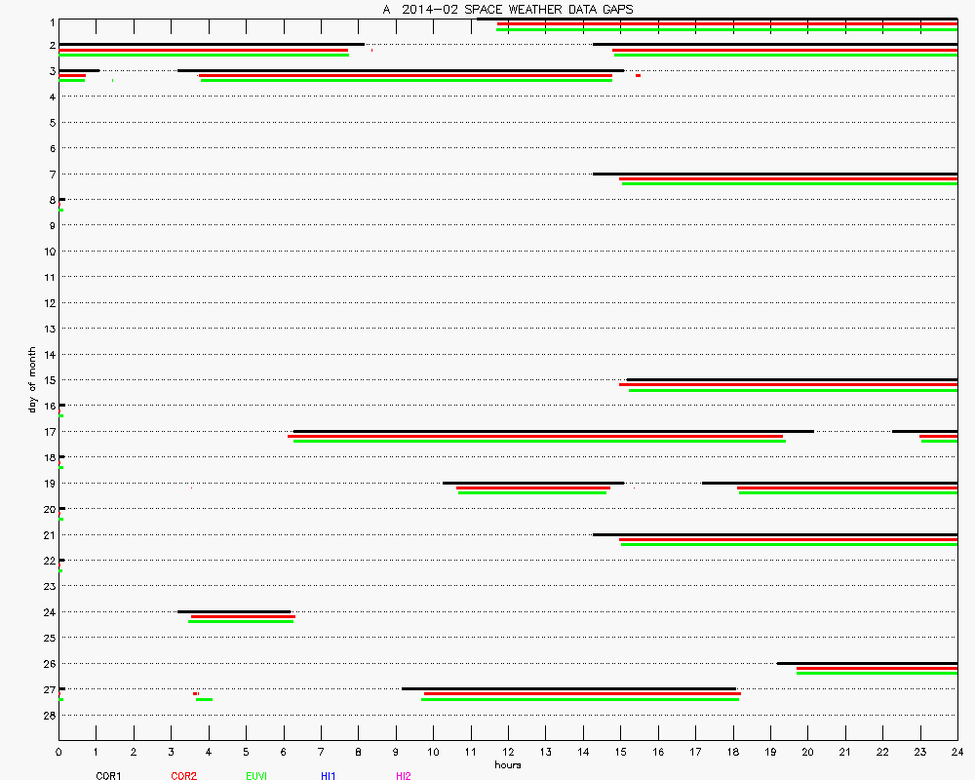Click the red bar on day 21
The height and width of the screenshot is (780, 975).
click(x=788, y=539)
